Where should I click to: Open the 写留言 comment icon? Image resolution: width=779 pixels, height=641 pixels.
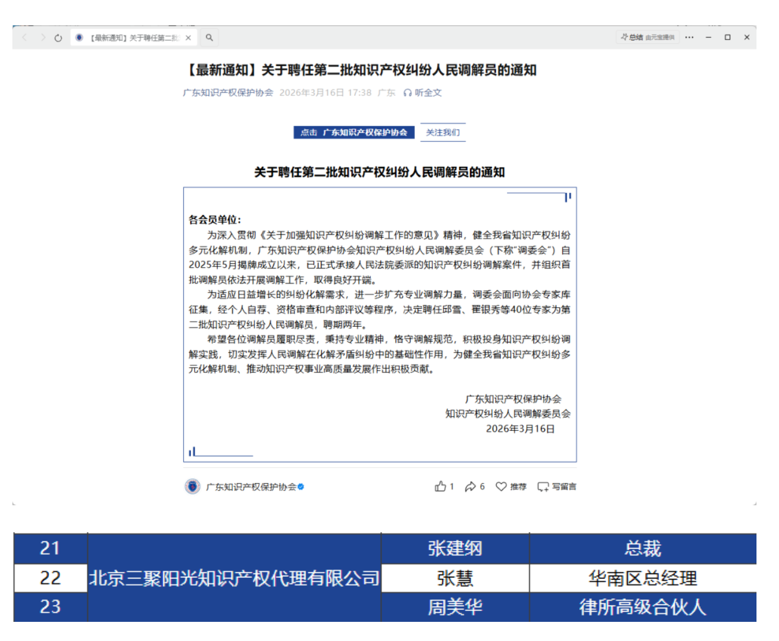point(543,487)
